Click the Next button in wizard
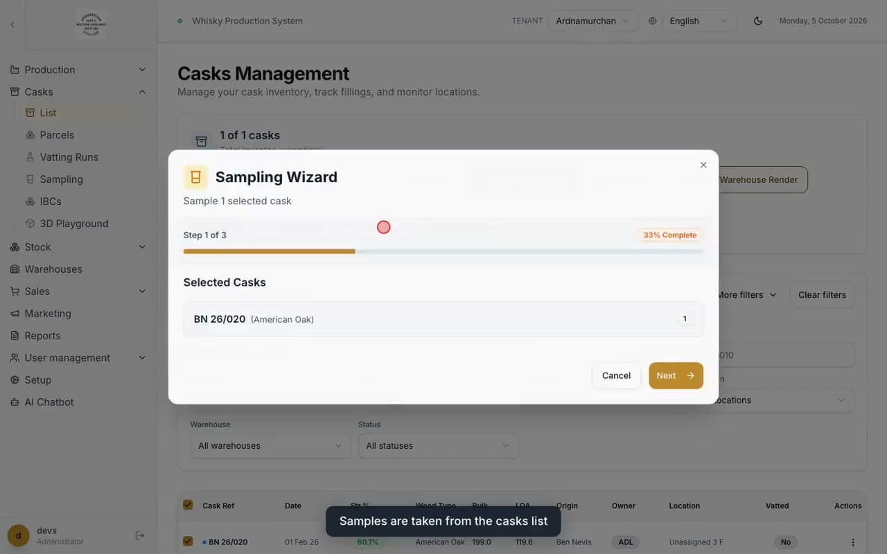887x554 pixels. [676, 375]
